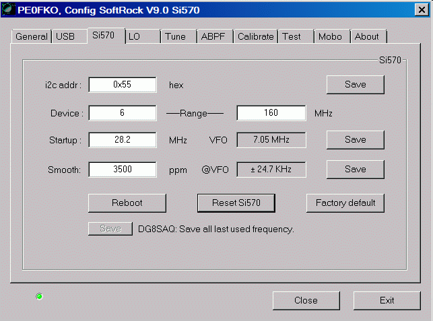Viewport: 433px width, 321px height.
Task: Click the Reboot button
Action: 127,203
